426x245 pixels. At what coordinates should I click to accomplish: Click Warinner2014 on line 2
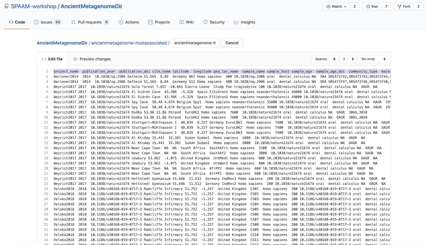[66, 76]
